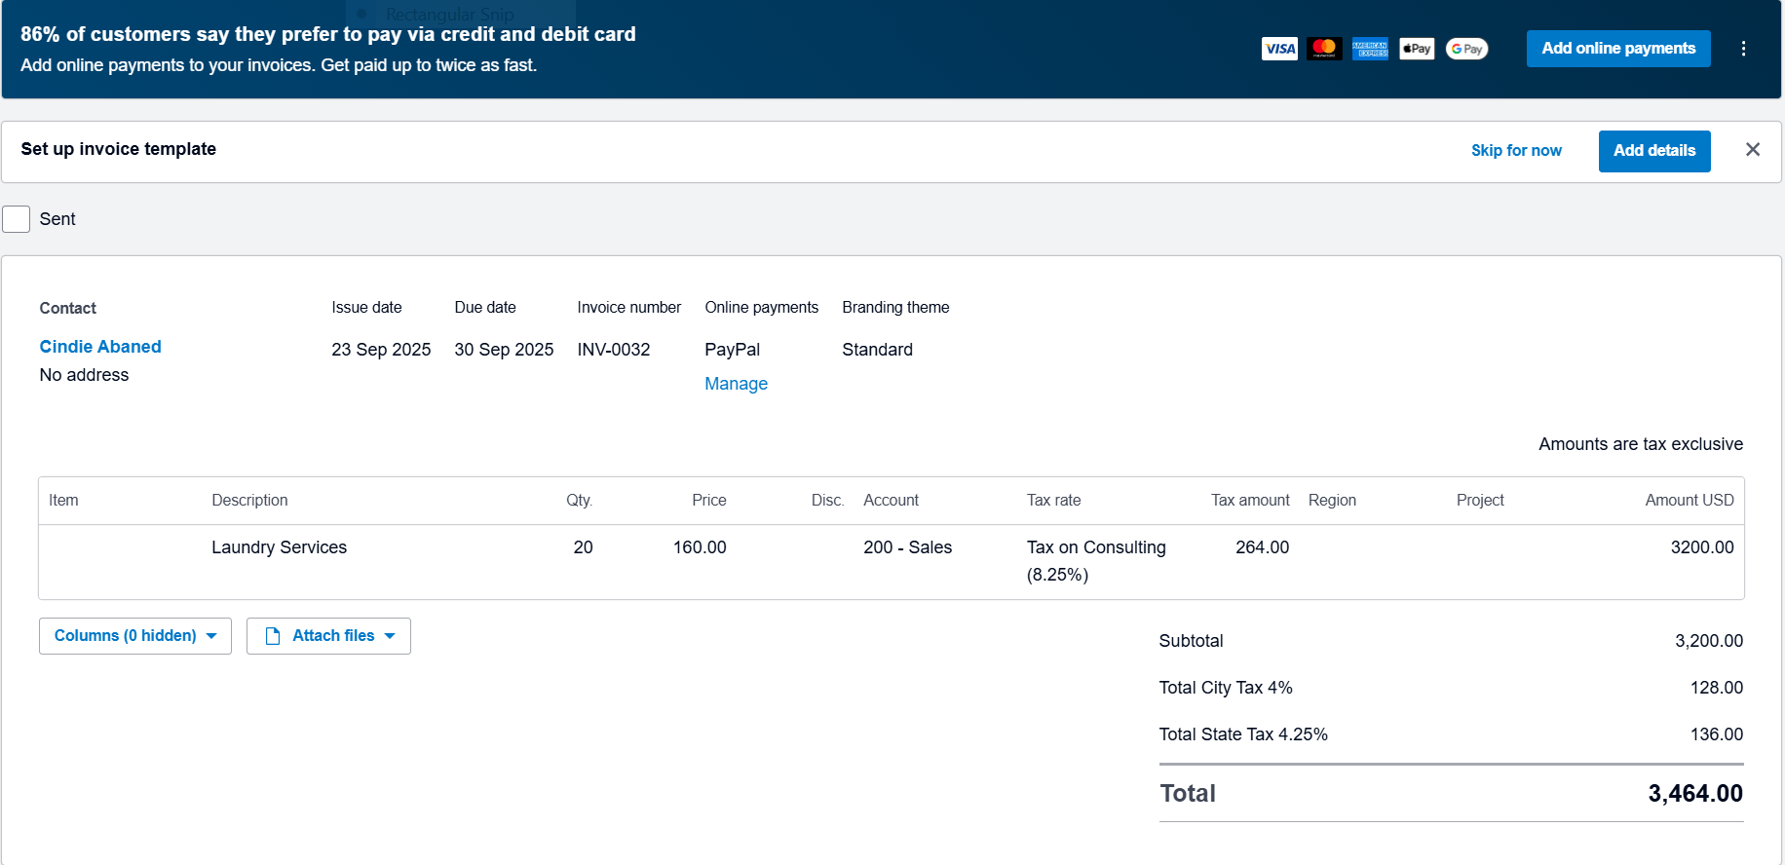Click the Skip for now link
The image size is (1785, 865).
click(1515, 151)
